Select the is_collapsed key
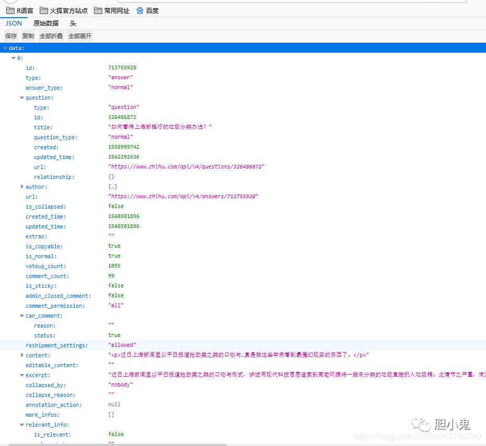The height and width of the screenshot is (446, 486). coord(45,207)
